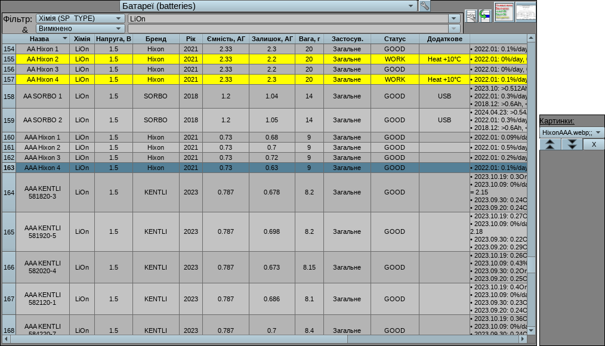Click the green arrow import icon
605x346 pixels.
click(x=484, y=16)
